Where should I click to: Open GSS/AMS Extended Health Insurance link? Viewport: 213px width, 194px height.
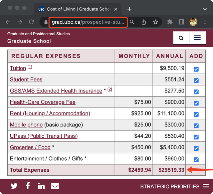pyautogui.click(x=56, y=91)
